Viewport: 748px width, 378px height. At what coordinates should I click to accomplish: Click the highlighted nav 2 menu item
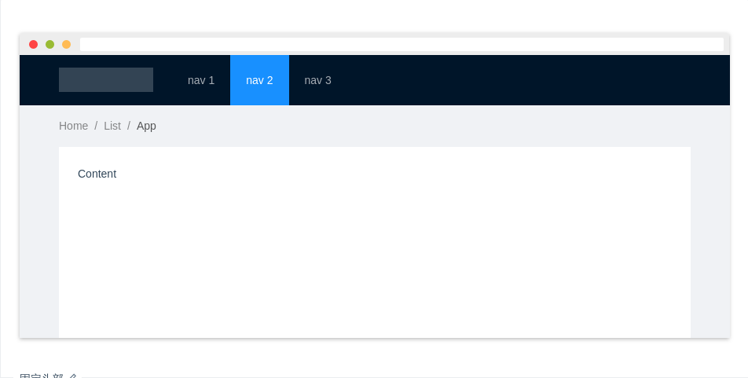(x=259, y=80)
